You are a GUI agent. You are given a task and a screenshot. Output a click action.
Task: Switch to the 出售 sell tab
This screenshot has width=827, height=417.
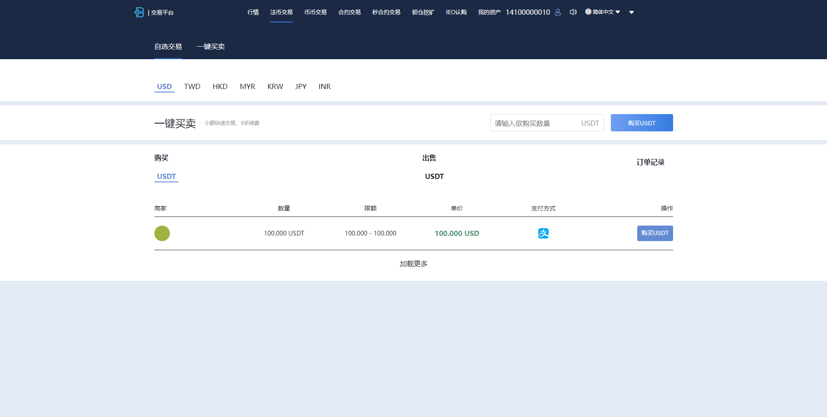click(429, 158)
